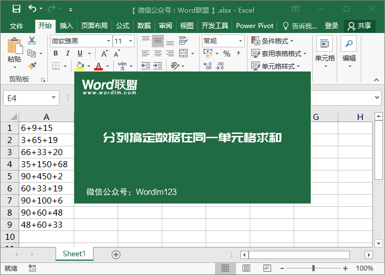Click the Save icon in the title bar
Viewport: 385px width, 275px height.
click(x=16, y=9)
